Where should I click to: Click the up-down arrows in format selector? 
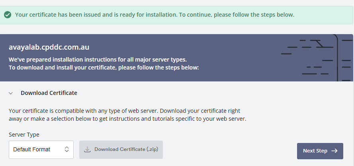tap(66, 149)
